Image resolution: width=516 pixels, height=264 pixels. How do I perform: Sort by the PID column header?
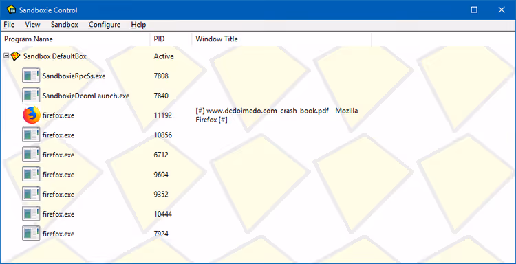pos(171,38)
